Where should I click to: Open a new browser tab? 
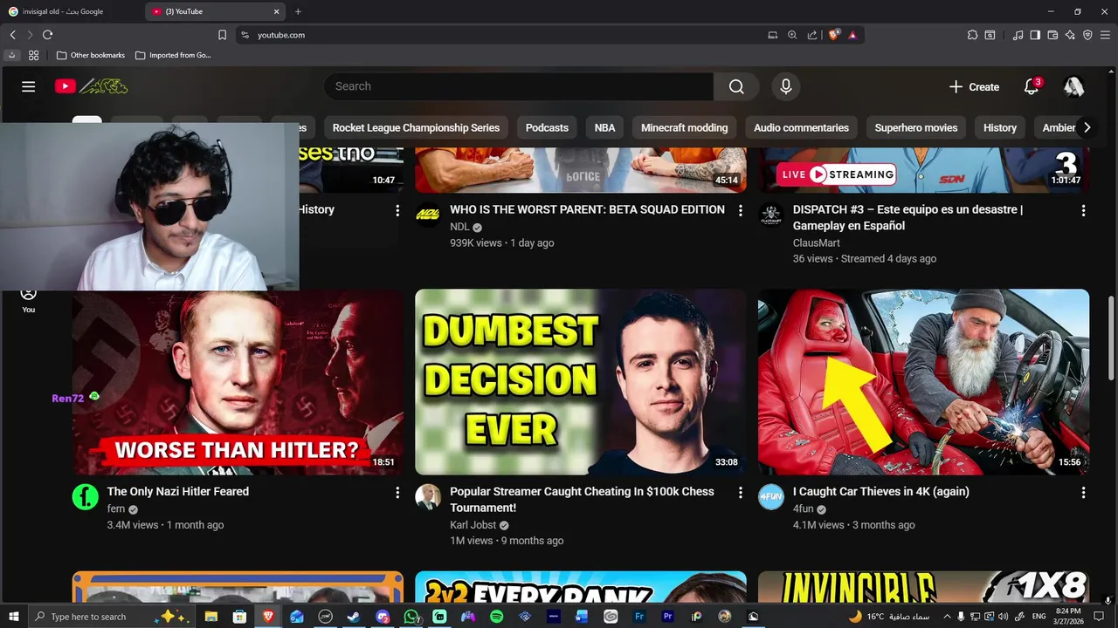point(298,11)
